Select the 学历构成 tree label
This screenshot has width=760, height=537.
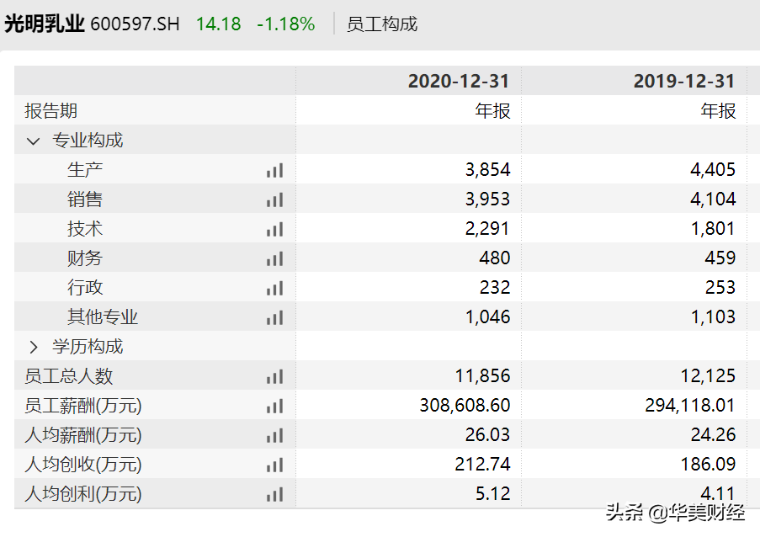pyautogui.click(x=88, y=347)
